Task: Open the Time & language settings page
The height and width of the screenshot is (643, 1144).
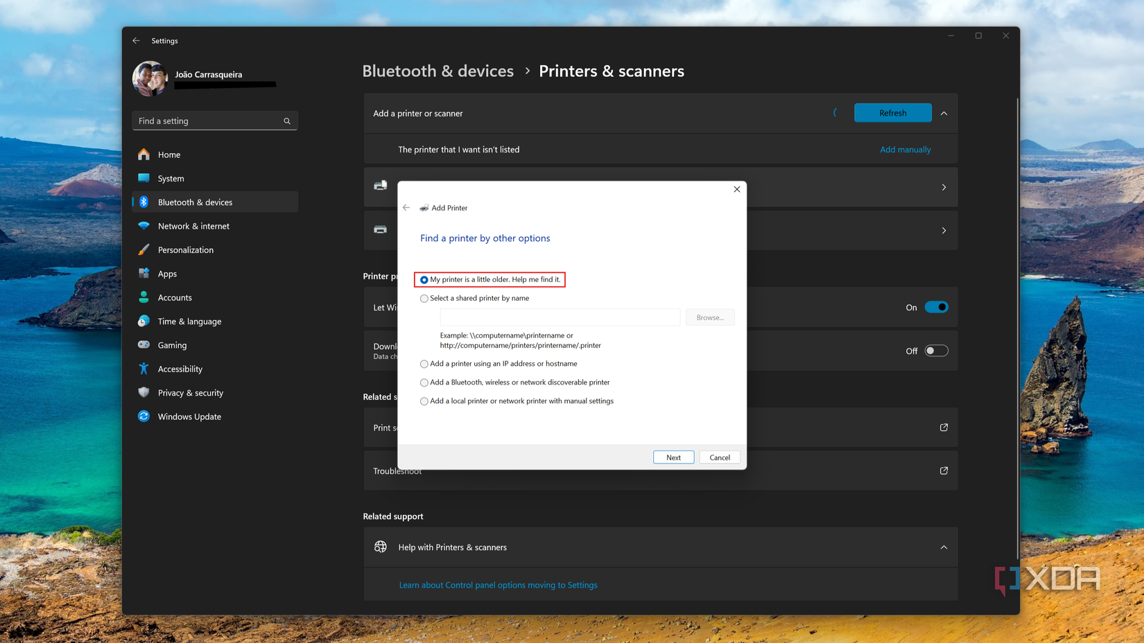Action: pyautogui.click(x=189, y=321)
